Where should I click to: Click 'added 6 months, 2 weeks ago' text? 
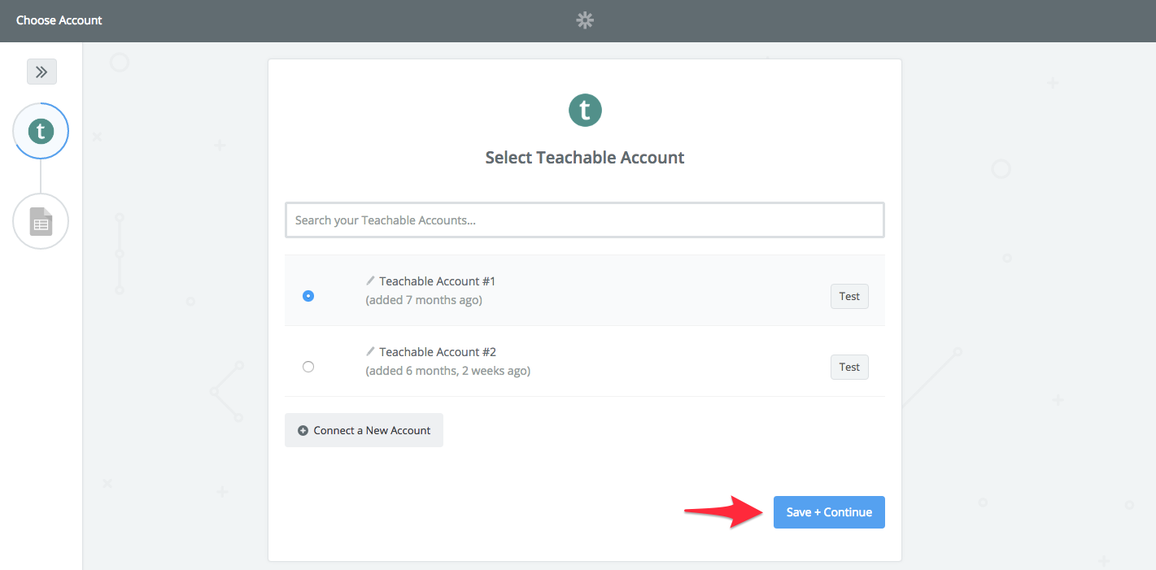[x=448, y=371]
